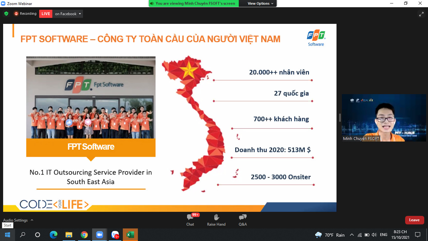The width and height of the screenshot is (428, 241).
Task: Open Microsoft Excel from the taskbar
Action: [x=130, y=235]
